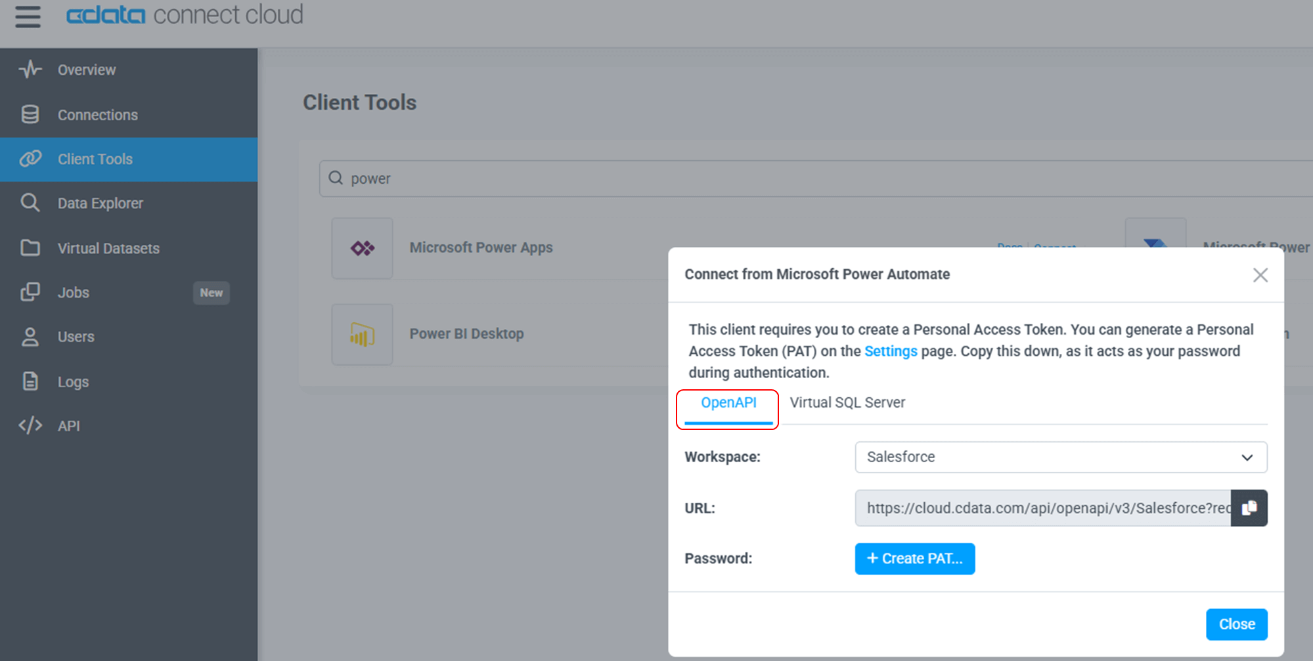Click the Jobs copy icon

click(x=30, y=292)
